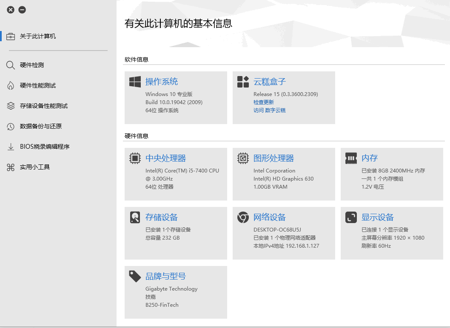Click the 硬件信息 section heading
The image size is (450, 328).
[137, 136]
